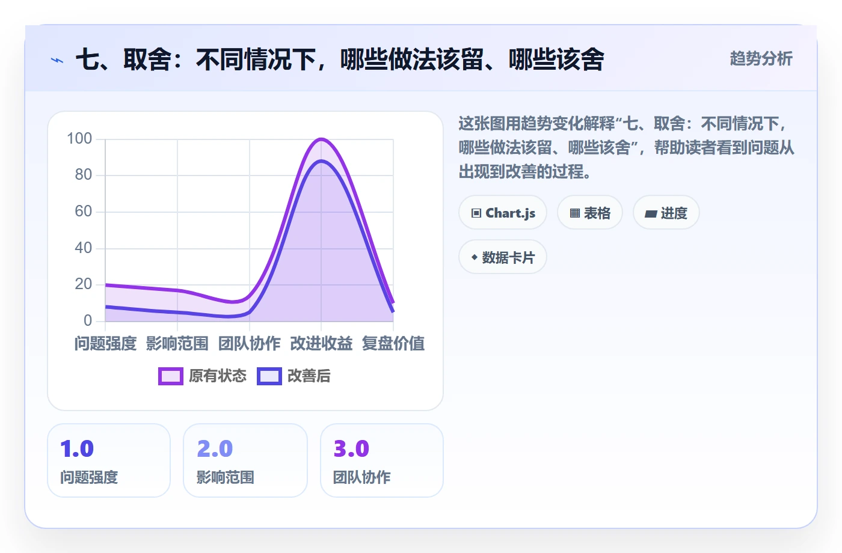Click the 数据卡片 diamond icon
The width and height of the screenshot is (842, 553).
(475, 257)
